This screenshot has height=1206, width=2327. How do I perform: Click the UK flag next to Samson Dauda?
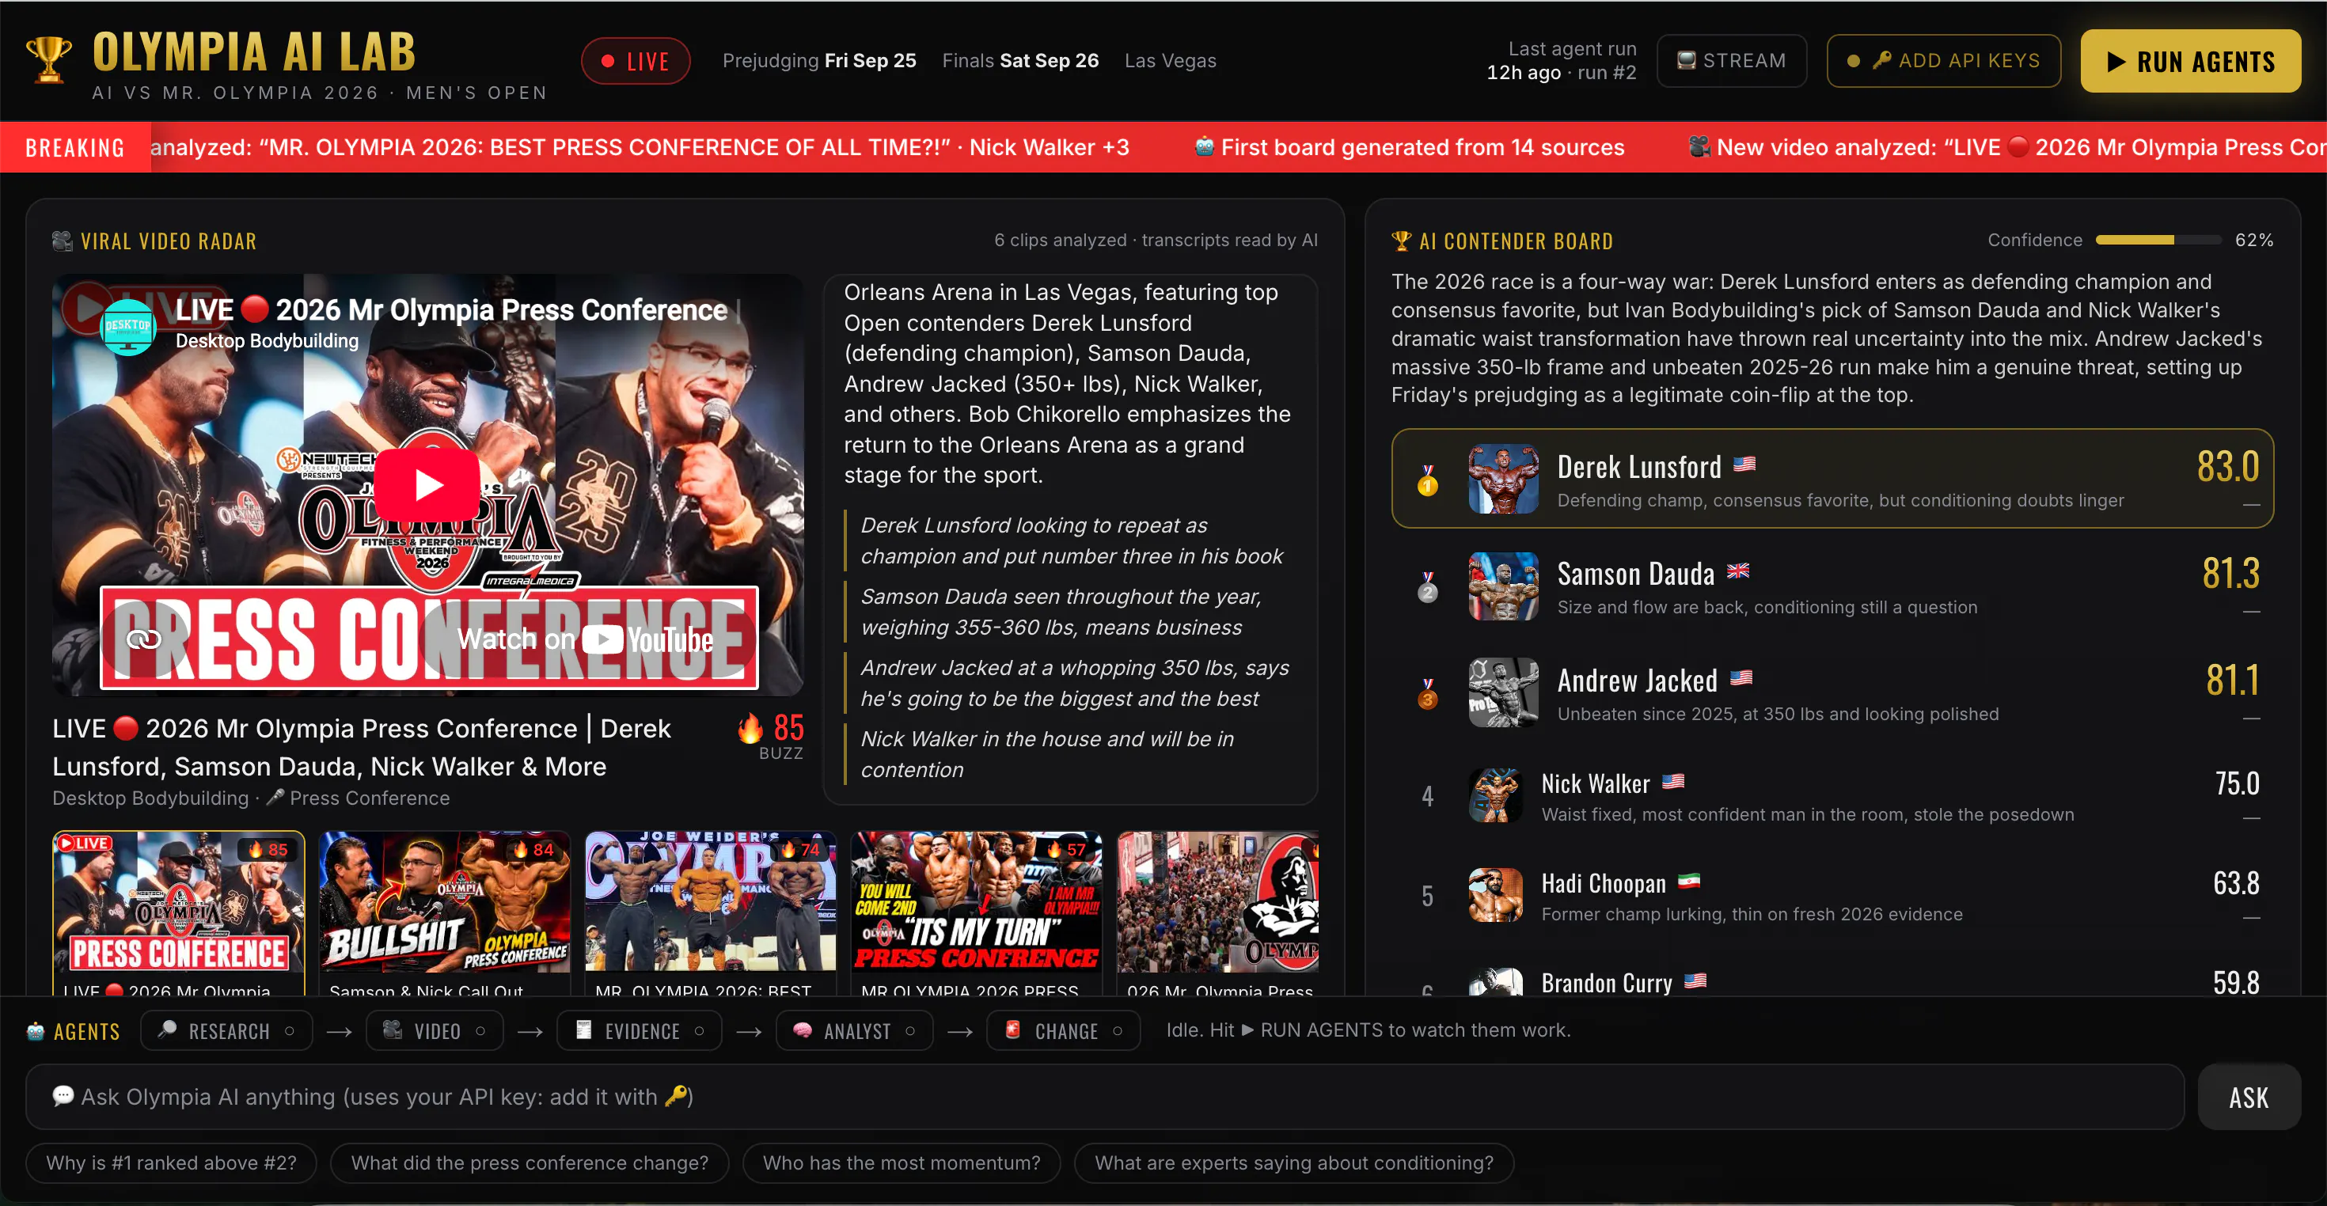click(1738, 571)
